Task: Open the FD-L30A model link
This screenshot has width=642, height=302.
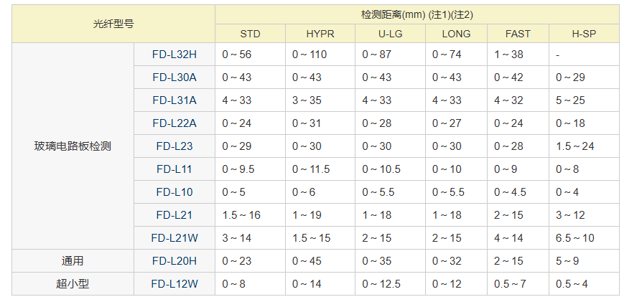Action: pos(175,77)
